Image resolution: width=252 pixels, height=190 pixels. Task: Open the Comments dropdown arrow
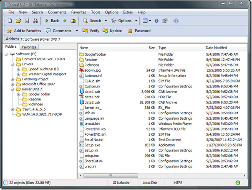(x=77, y=31)
